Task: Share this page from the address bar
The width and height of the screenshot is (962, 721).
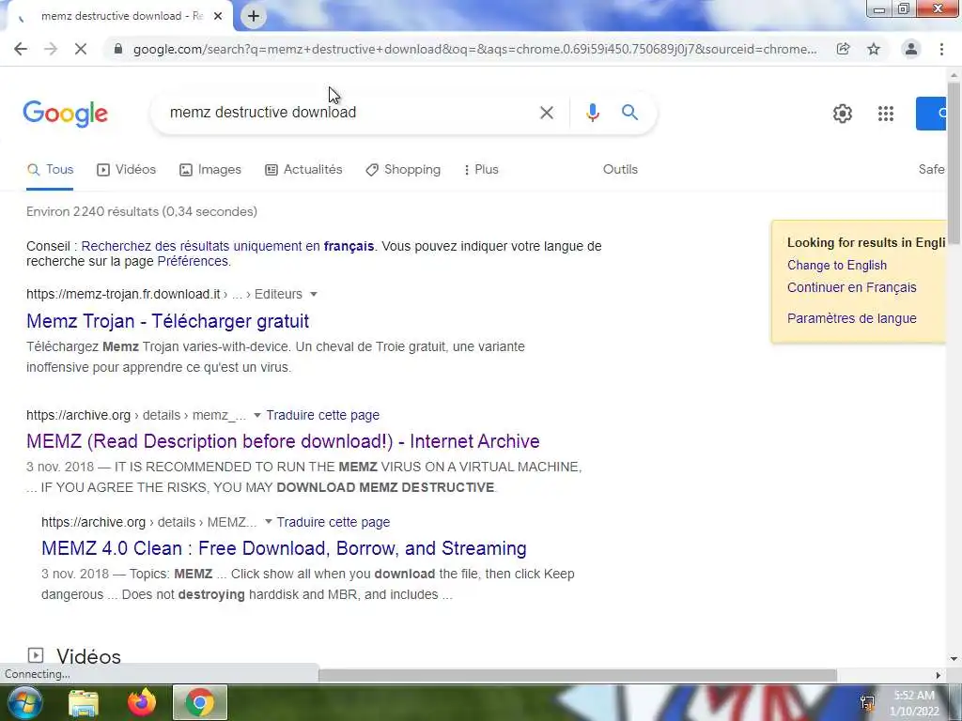Action: pyautogui.click(x=844, y=49)
